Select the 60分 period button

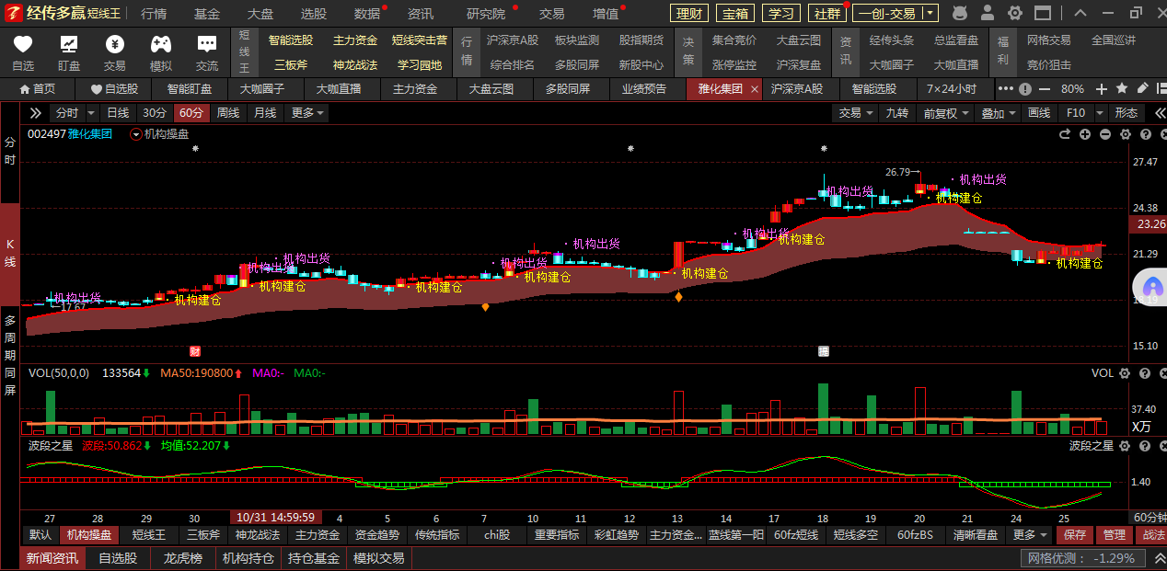click(x=191, y=113)
